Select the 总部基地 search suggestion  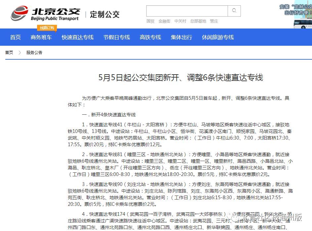coord(198,21)
